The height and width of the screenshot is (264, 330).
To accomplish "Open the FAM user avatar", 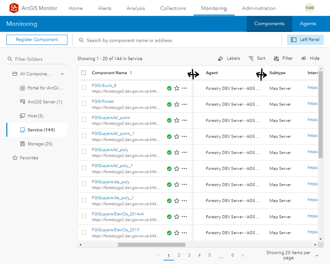I will (310, 8).
